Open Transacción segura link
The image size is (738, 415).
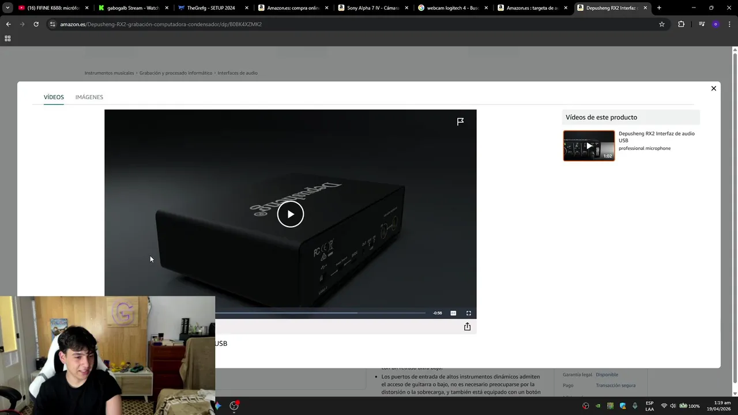tap(615, 386)
